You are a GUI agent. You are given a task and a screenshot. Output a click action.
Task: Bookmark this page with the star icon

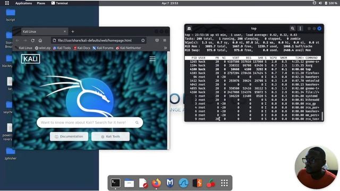tap(143, 40)
